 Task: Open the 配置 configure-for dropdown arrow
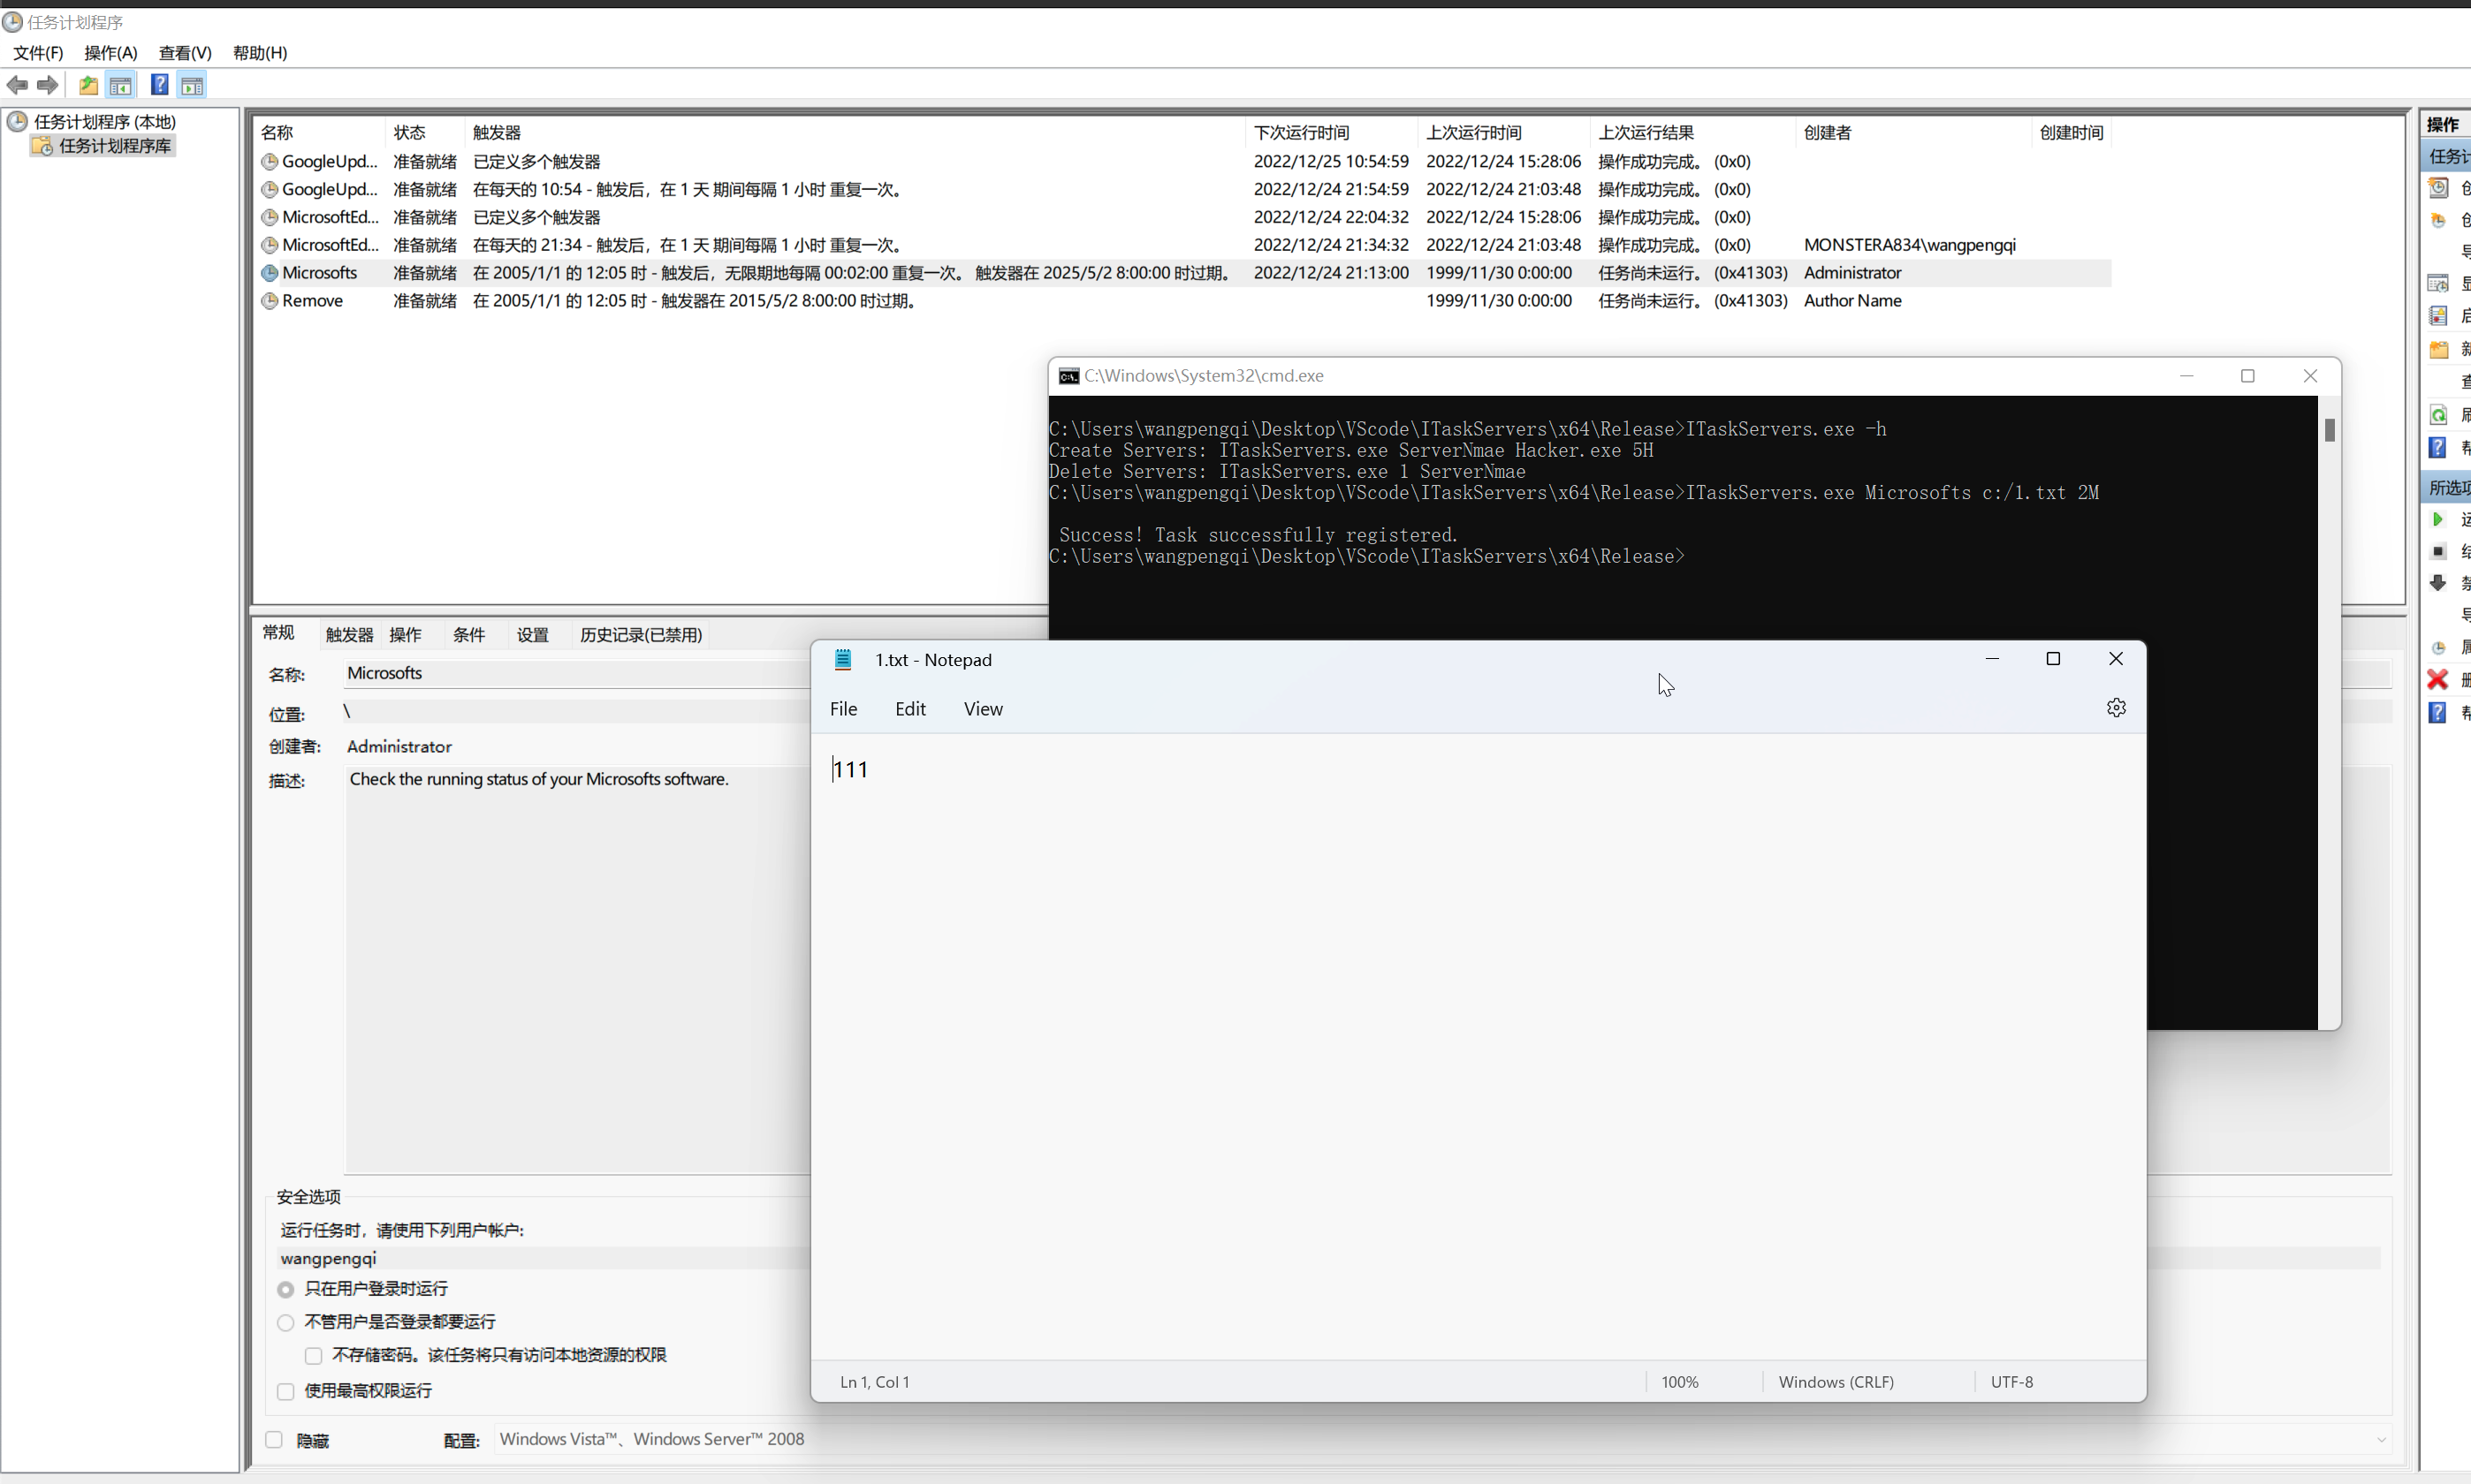point(2381,1440)
